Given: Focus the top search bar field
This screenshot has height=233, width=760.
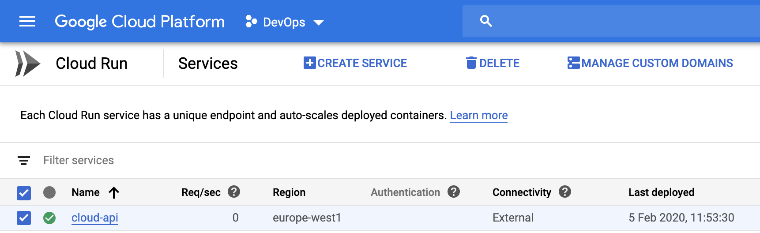Looking at the screenshot, I should (611, 21).
